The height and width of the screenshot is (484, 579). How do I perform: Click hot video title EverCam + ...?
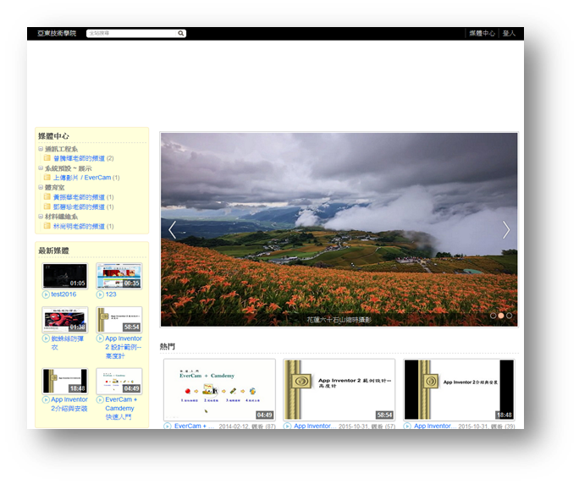tap(194, 426)
